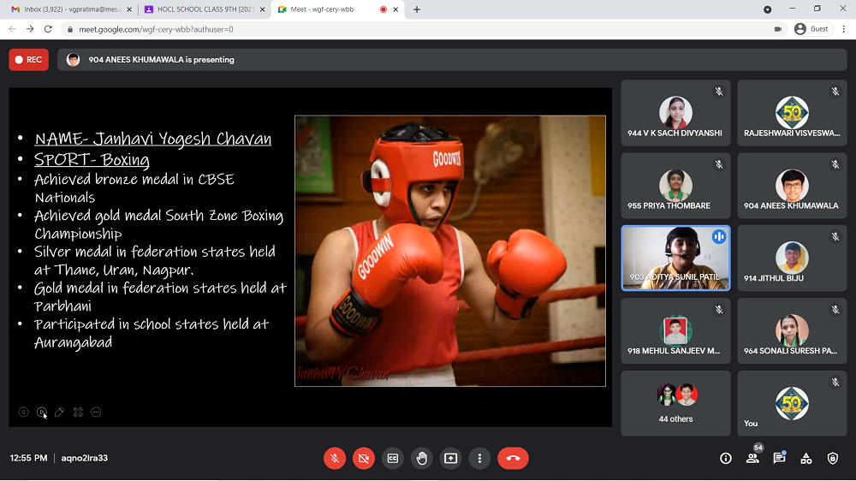The image size is (856, 481).
Task: Open the Guest profile menu
Action: (811, 28)
